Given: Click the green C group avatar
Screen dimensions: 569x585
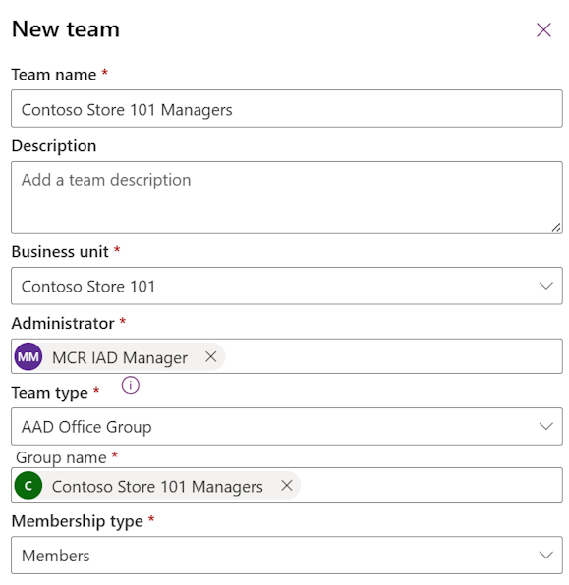Looking at the screenshot, I should click(x=28, y=486).
